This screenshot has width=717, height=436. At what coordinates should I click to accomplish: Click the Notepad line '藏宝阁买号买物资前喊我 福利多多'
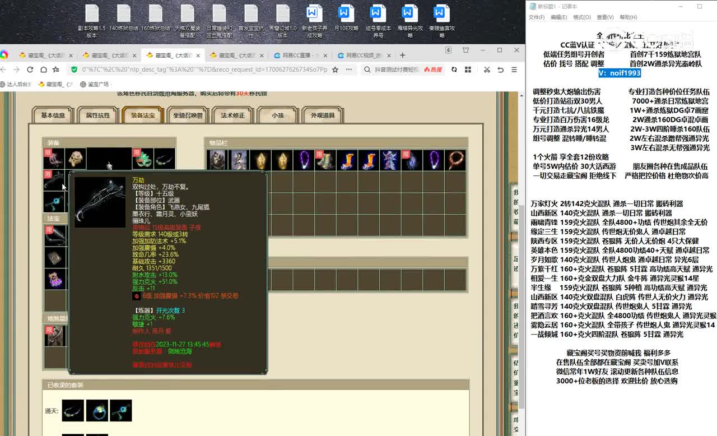tap(618, 353)
